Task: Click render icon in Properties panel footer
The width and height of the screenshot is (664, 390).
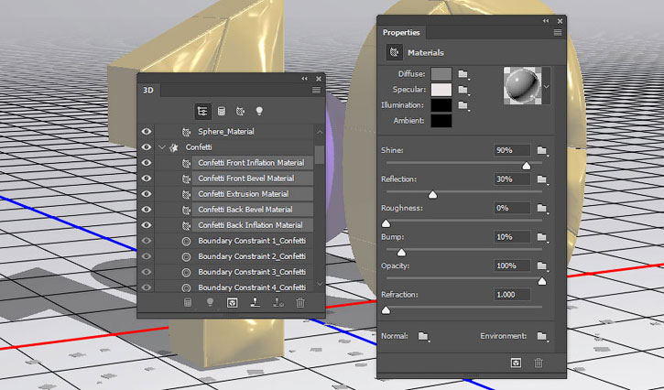Action: tap(516, 363)
